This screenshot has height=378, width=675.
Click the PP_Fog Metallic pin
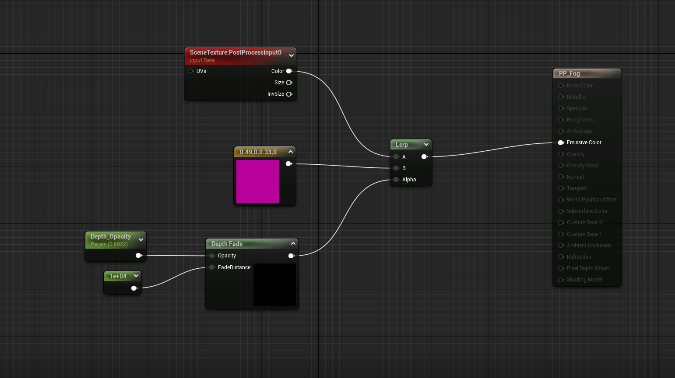[x=561, y=97]
